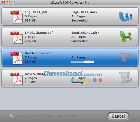Select the DAISY...MILLER.pdf file name
The image size is (140, 122).
point(39,74)
